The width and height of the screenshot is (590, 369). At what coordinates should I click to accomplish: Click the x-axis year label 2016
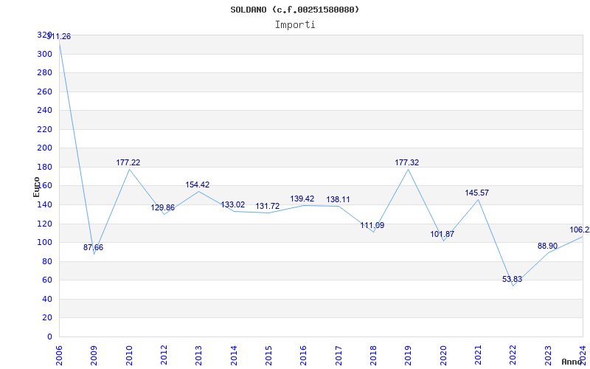click(304, 356)
